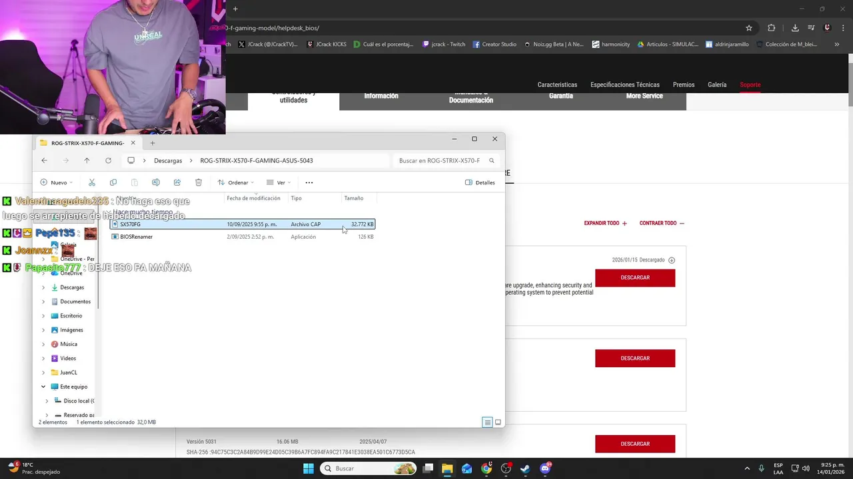Select the Garantía support tab
The height and width of the screenshot is (479, 853).
(x=560, y=98)
